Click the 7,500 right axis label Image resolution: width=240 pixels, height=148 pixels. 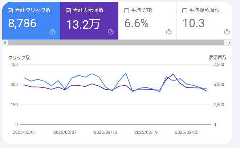pos(219,64)
